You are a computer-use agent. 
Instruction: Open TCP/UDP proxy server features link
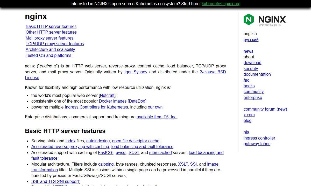55,44
